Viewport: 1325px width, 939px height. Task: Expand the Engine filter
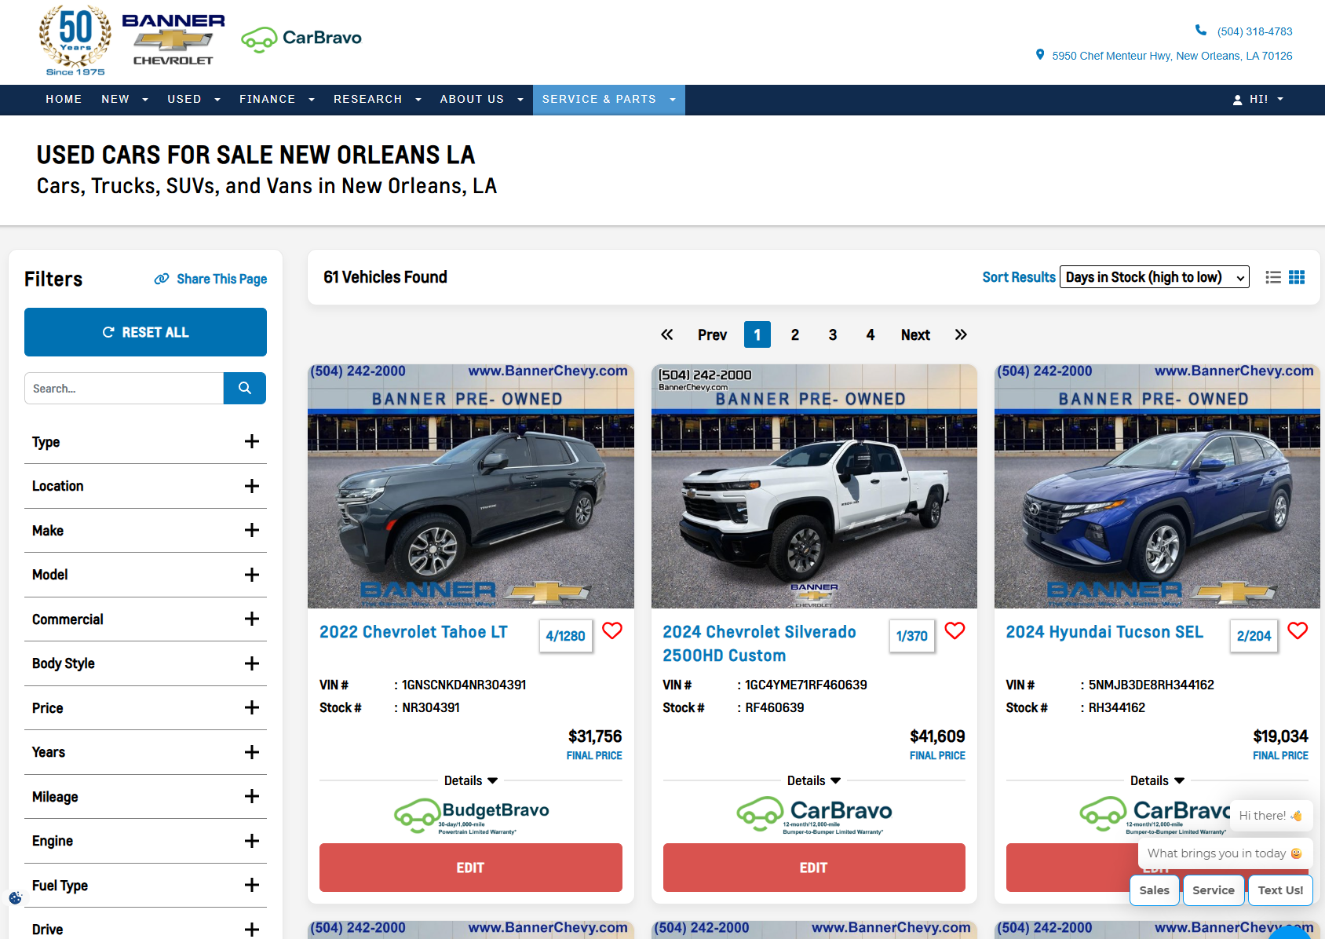coord(145,841)
